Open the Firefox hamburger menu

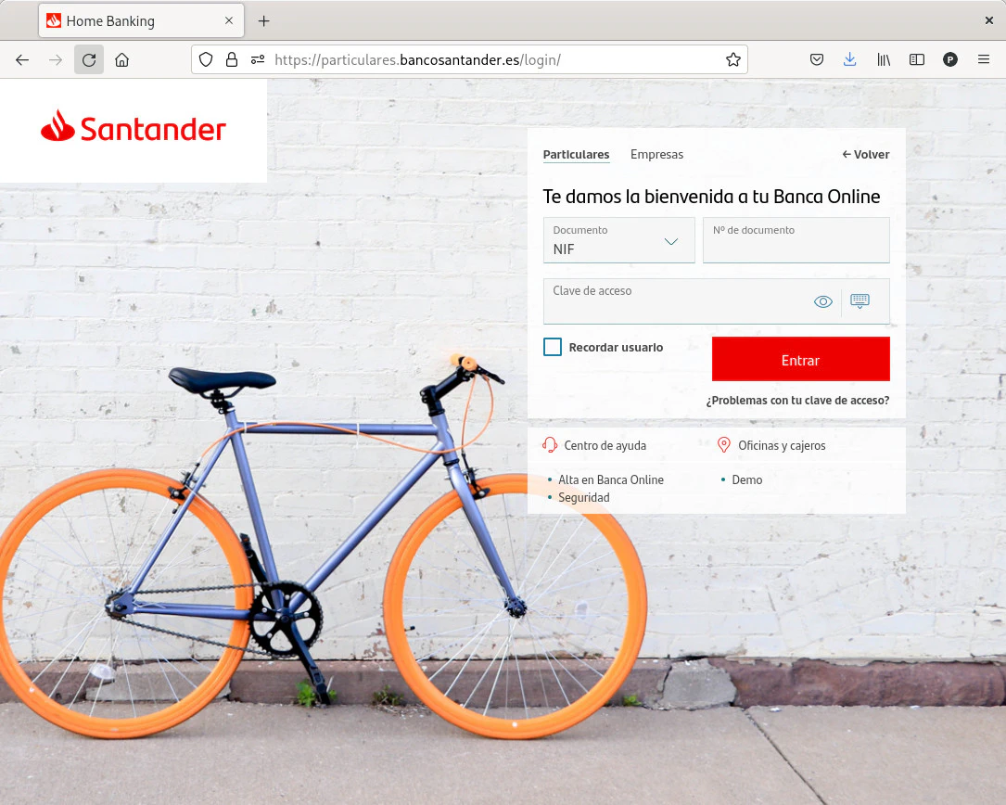(x=984, y=59)
